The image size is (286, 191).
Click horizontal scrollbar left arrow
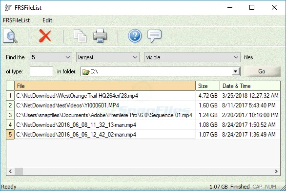point(10,171)
